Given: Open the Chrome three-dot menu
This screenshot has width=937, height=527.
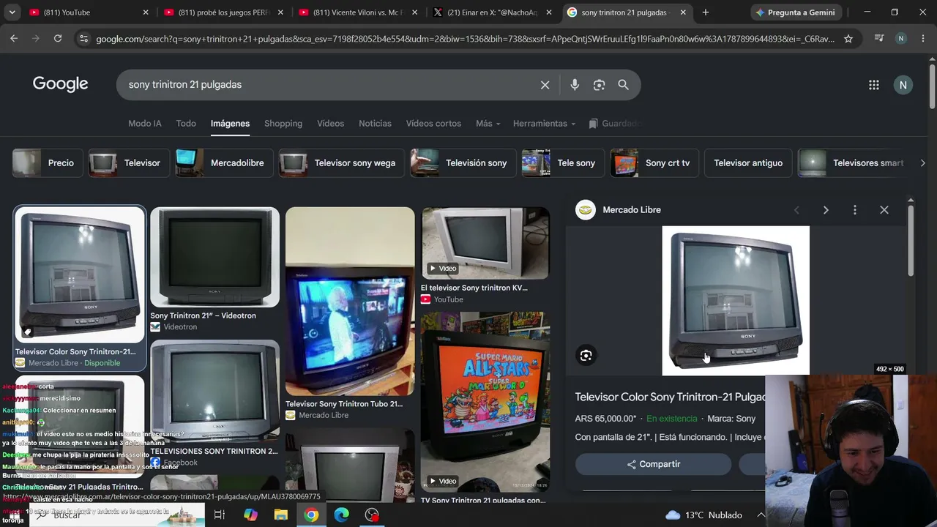Looking at the screenshot, I should 923,39.
